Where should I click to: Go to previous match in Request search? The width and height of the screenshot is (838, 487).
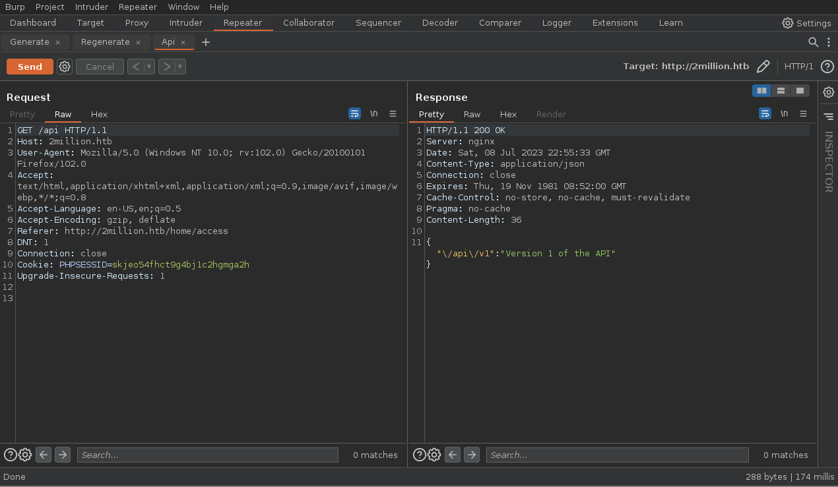coord(44,455)
